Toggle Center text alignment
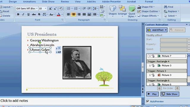190x107 pixels. click(74, 14)
